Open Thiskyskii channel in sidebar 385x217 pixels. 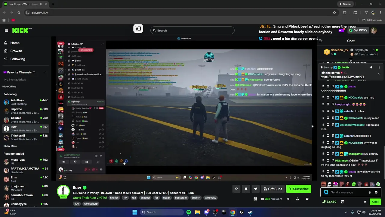tap(26, 137)
